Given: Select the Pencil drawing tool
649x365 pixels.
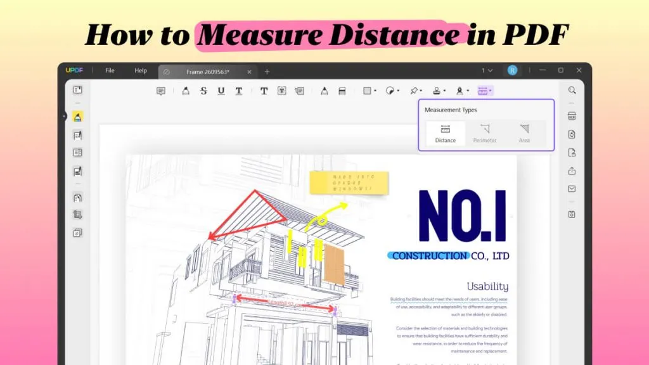Looking at the screenshot, I should coord(324,91).
